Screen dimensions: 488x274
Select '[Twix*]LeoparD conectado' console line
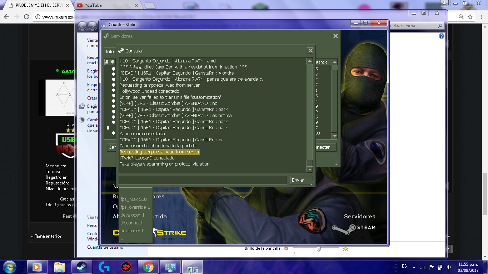(147, 158)
